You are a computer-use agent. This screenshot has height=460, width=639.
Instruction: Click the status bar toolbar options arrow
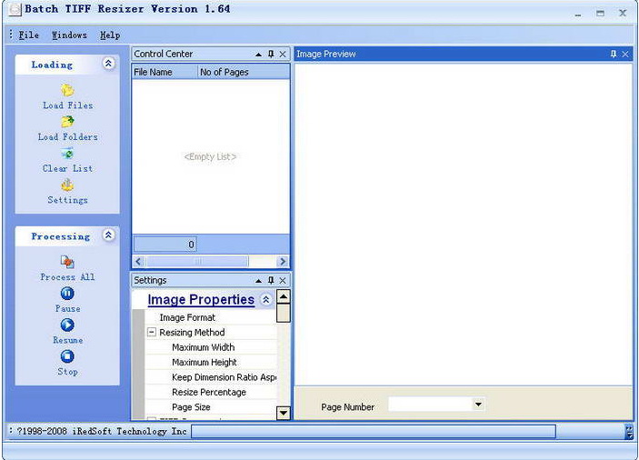pos(629,432)
